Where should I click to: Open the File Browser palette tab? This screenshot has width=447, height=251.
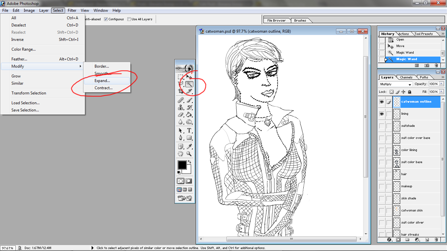click(276, 21)
